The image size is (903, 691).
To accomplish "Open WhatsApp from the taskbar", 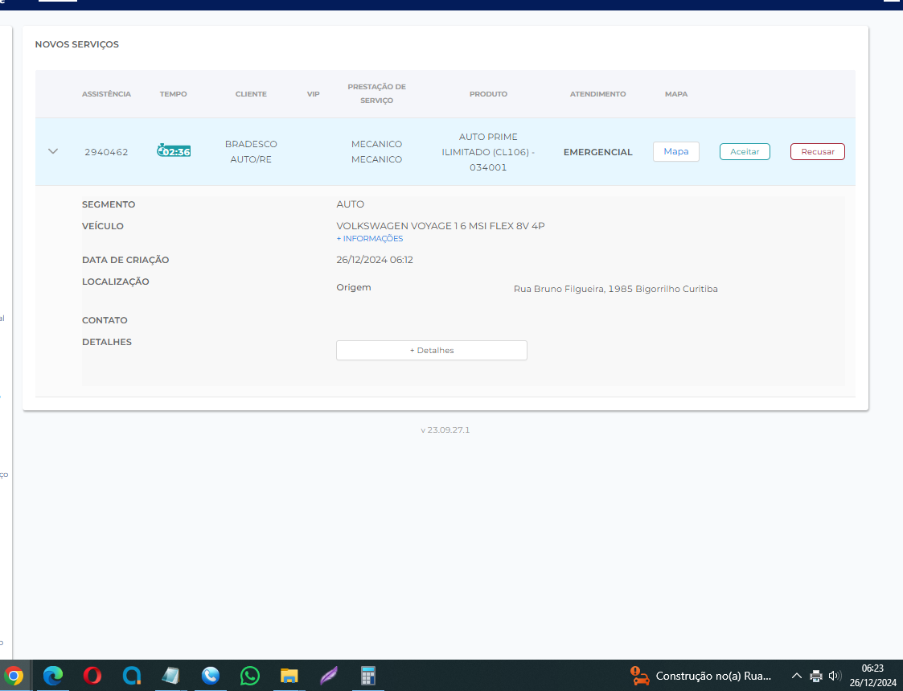I will click(x=250, y=676).
